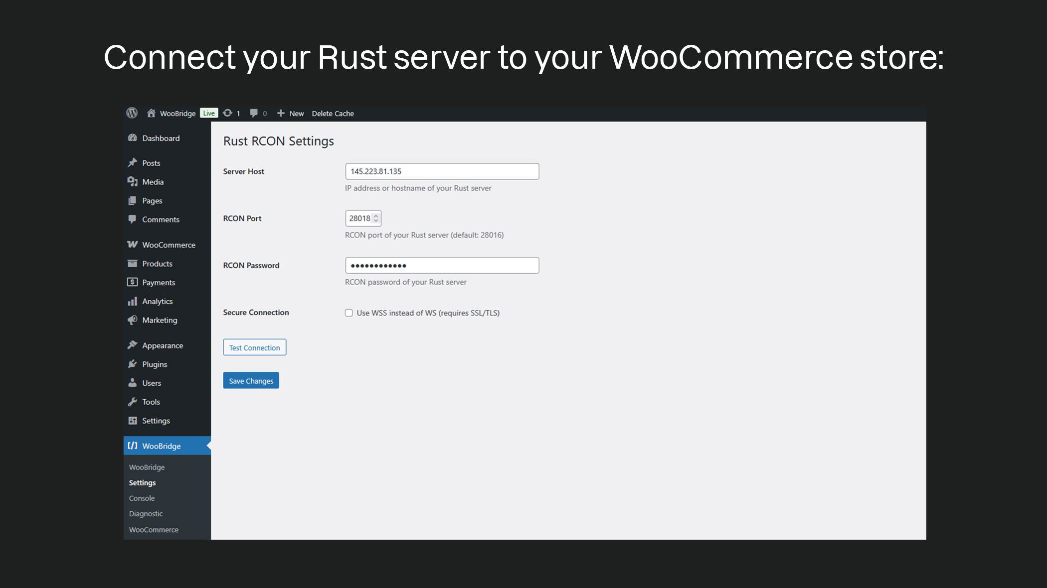Enable Use WSS instead of WS checkbox
Viewport: 1047px width, 588px height.
point(349,313)
